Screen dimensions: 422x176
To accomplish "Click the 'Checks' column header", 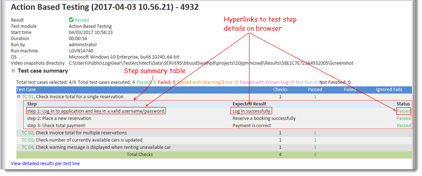I will coord(280,89).
